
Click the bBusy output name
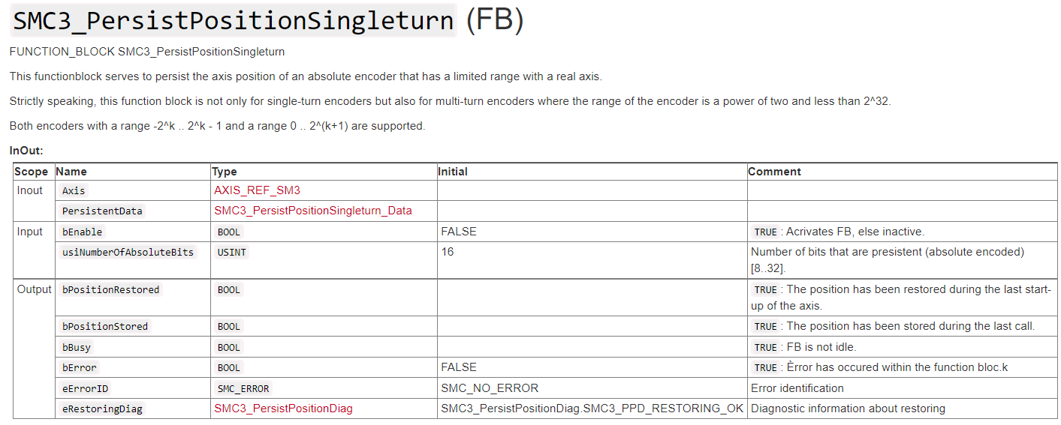(x=77, y=348)
